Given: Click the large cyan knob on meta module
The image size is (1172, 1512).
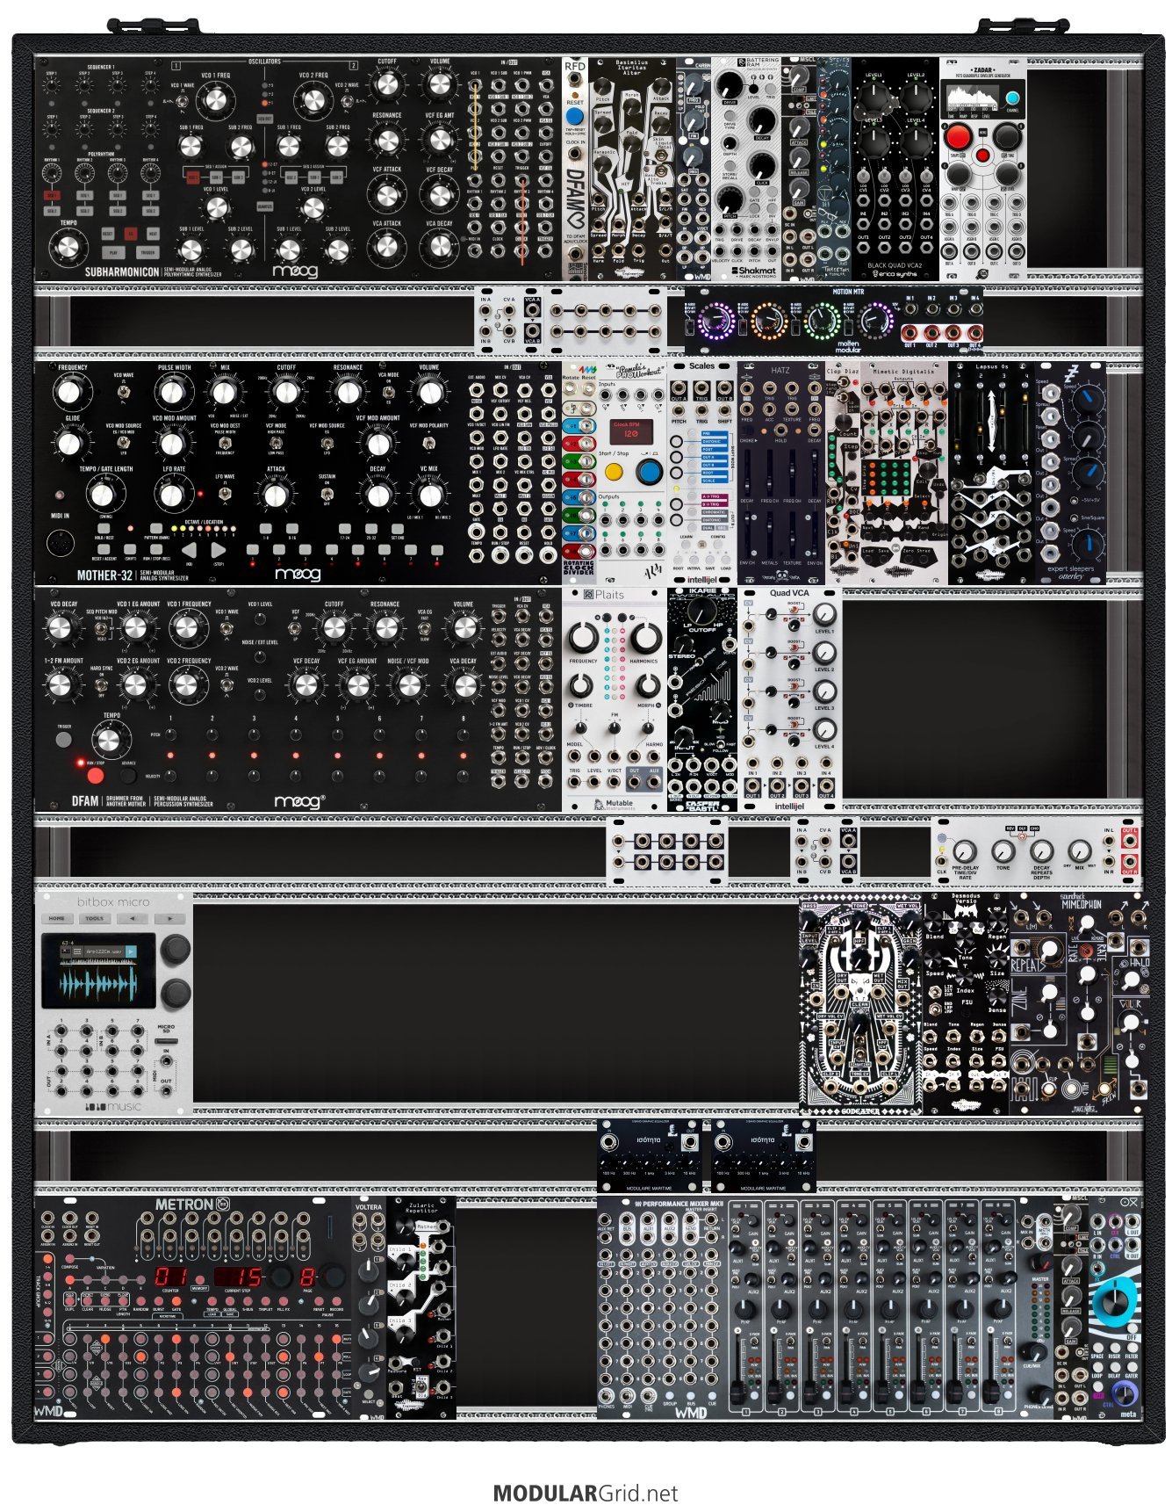Looking at the screenshot, I should (x=1116, y=1302).
